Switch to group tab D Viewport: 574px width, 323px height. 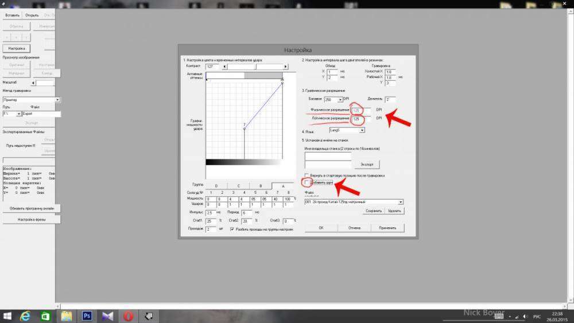pyautogui.click(x=216, y=186)
